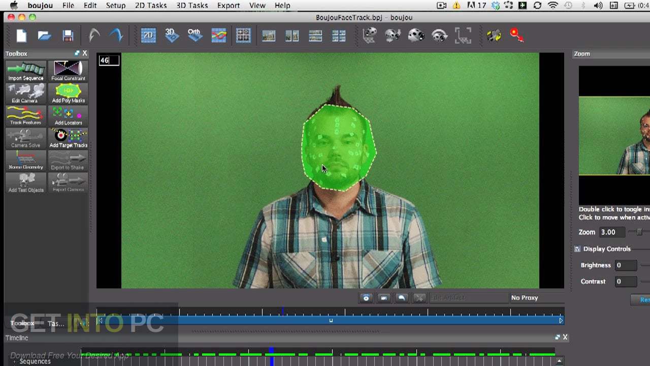Viewport: 650px width, 366px height.
Task: Open the No Proxy dropdown
Action: (536, 298)
